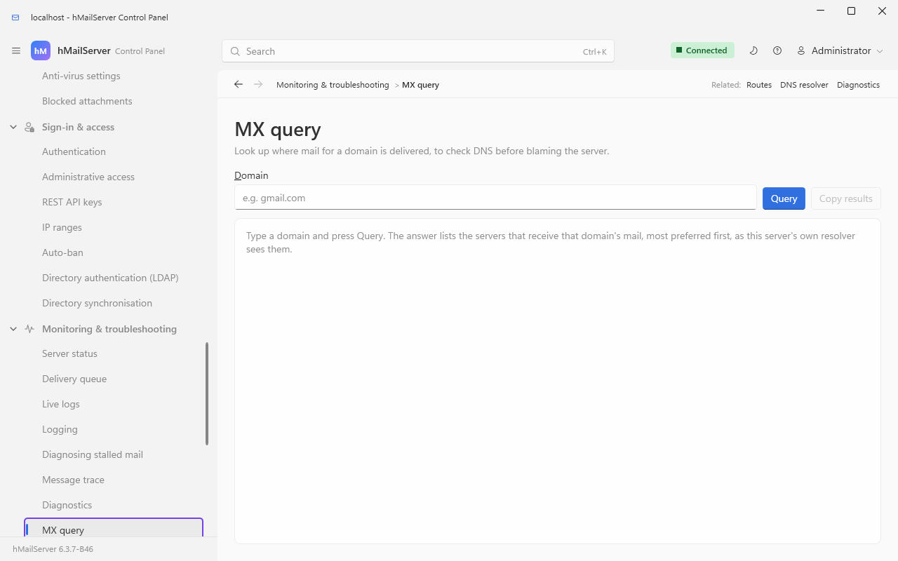The image size is (898, 561).
Task: Switch to dark mode moon icon
Action: (x=753, y=50)
